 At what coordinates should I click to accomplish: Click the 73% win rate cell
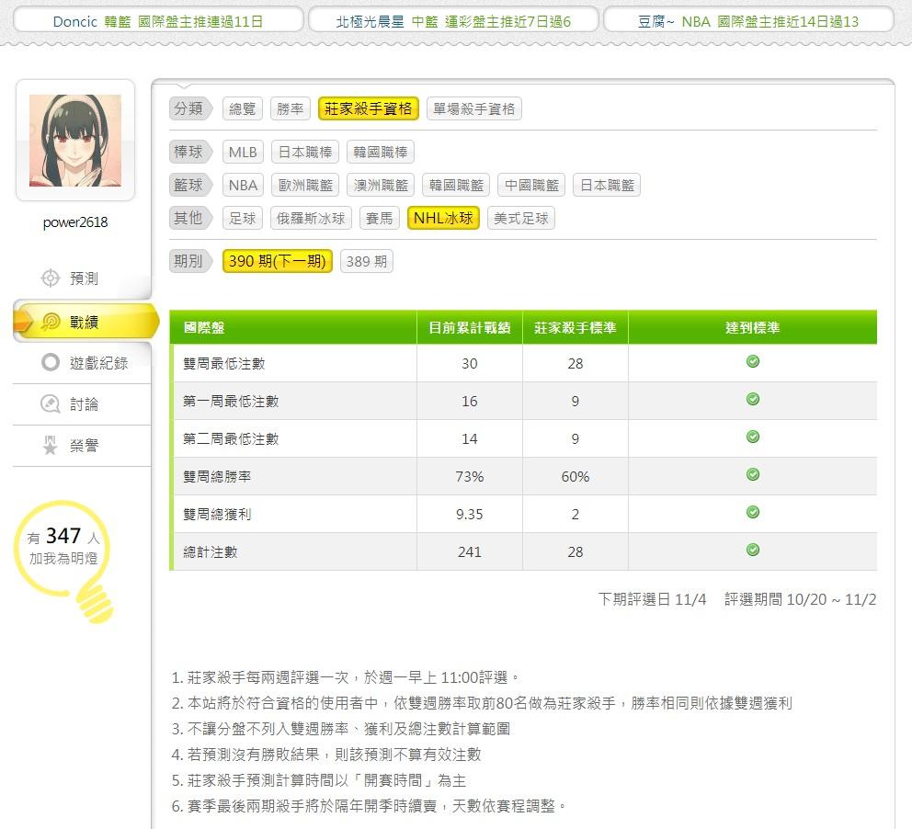tap(470, 477)
